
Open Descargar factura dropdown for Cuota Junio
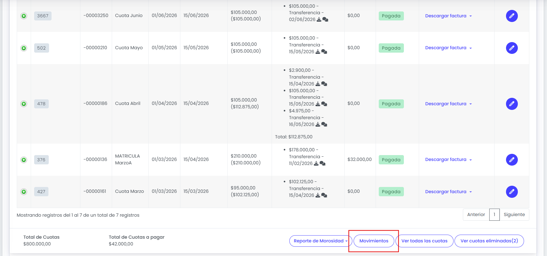click(448, 16)
